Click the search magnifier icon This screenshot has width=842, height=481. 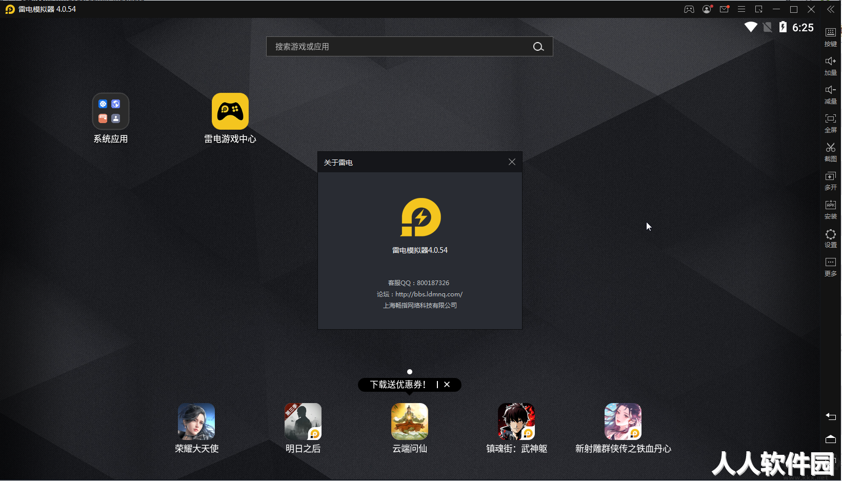point(538,47)
